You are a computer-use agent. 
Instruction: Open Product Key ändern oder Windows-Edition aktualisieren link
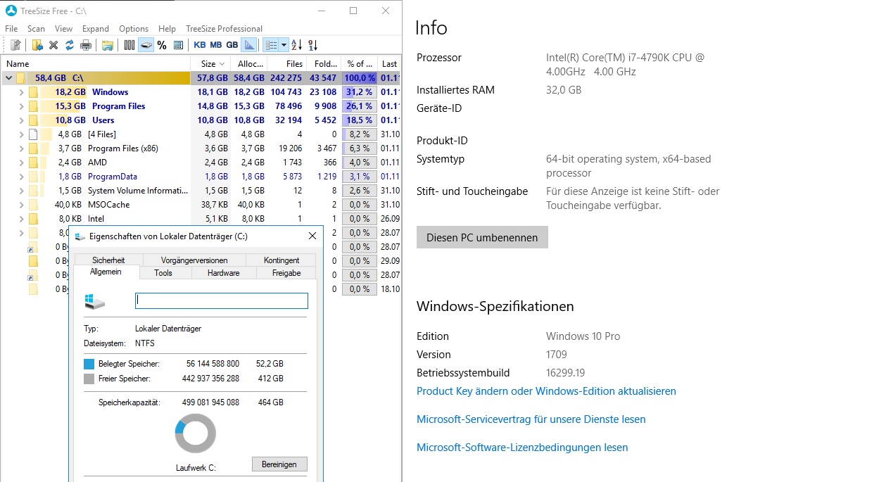coord(546,391)
